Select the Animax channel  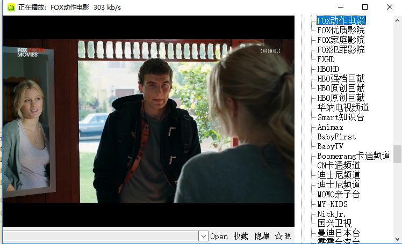click(x=330, y=127)
